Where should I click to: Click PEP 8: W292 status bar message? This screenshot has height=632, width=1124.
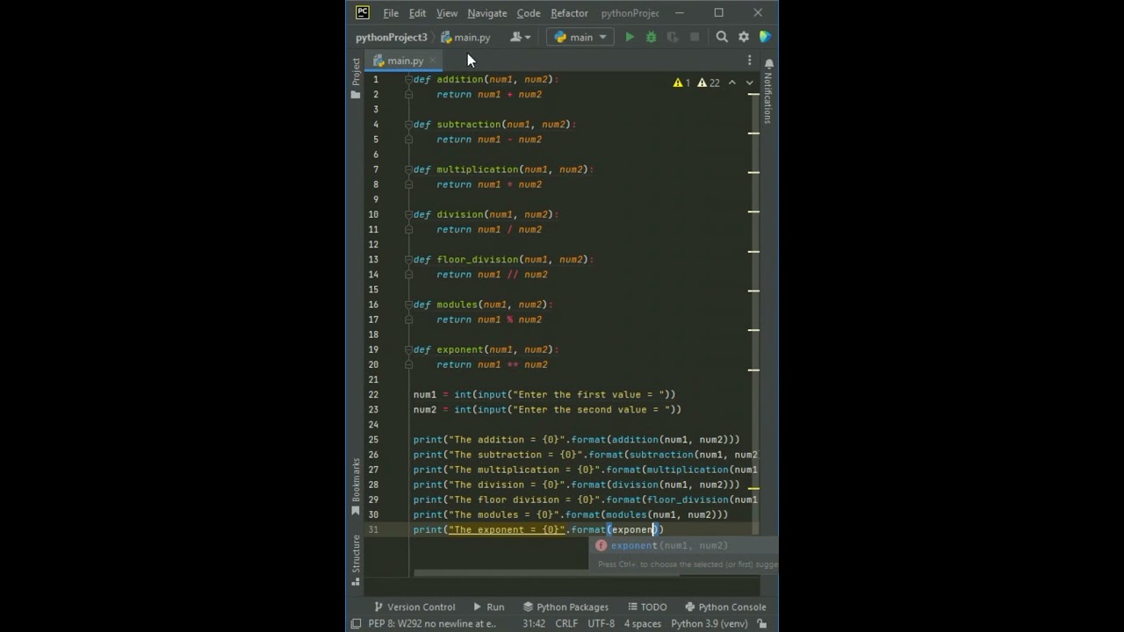coord(432,624)
